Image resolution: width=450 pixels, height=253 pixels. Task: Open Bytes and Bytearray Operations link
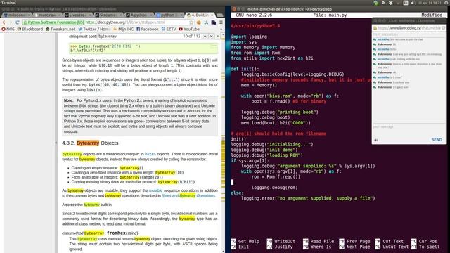(x=188, y=195)
